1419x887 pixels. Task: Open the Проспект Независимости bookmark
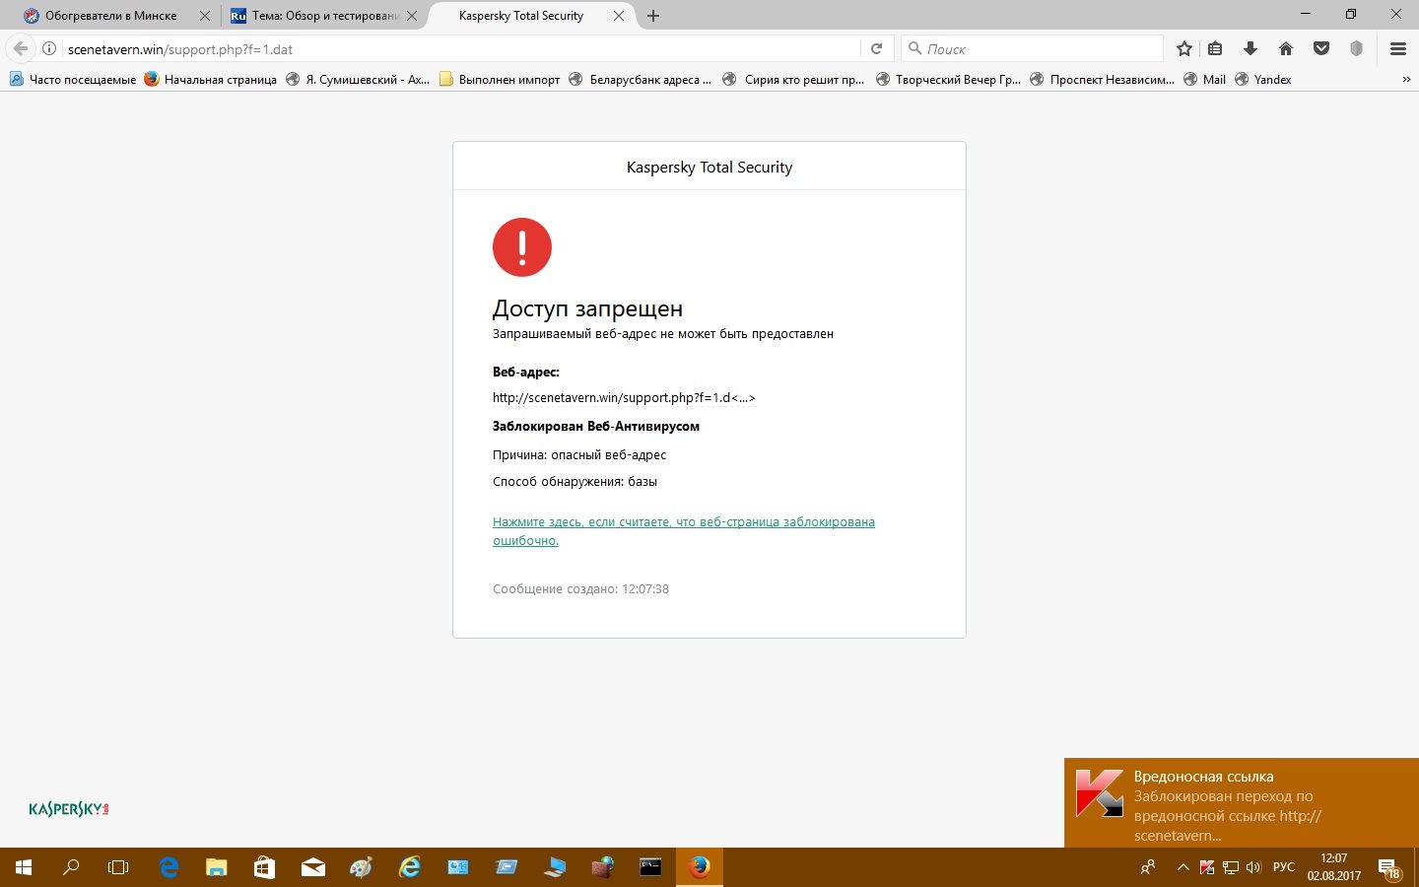1102,80
